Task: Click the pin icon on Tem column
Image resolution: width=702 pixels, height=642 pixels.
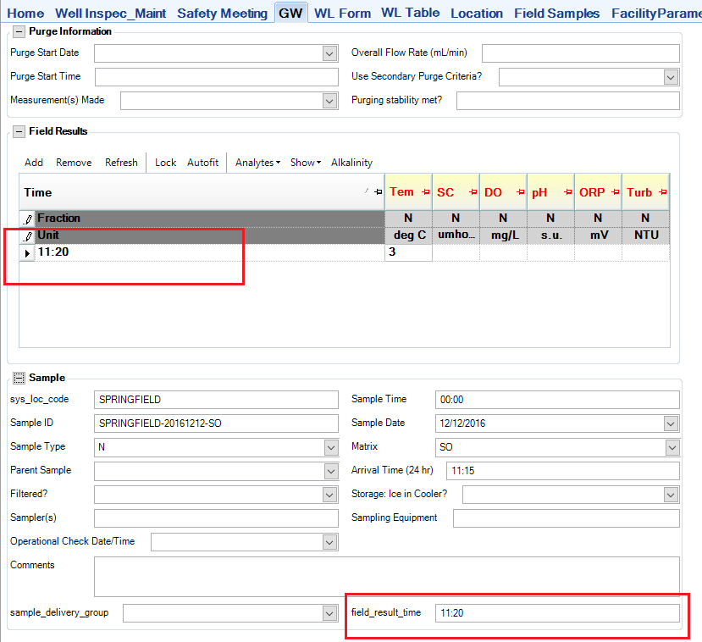Action: pyautogui.click(x=425, y=192)
